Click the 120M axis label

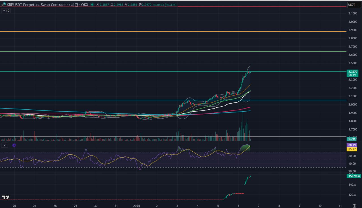(x=352, y=195)
